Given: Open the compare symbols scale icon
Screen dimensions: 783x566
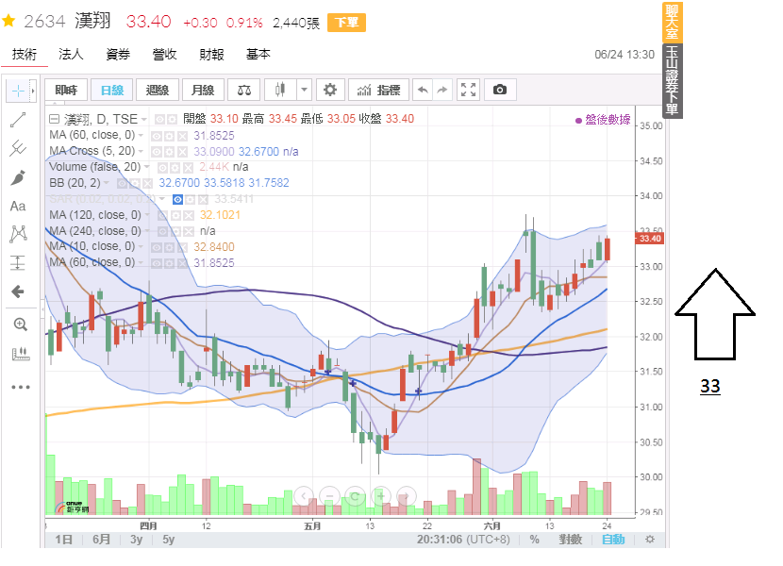Looking at the screenshot, I should 244,91.
